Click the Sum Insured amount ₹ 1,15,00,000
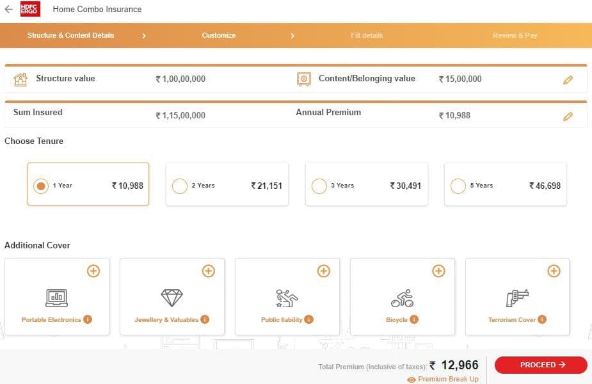Viewport: 592px width, 384px height. 180,116
